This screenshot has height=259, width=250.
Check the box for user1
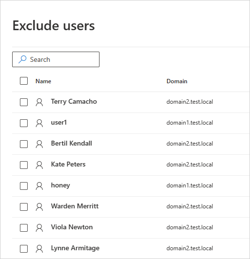tap(24, 123)
